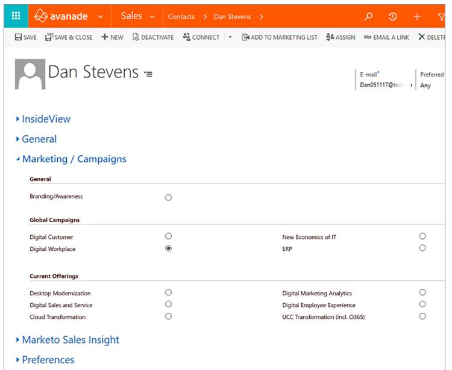
Task: Open the Connect dropdown arrow
Action: pyautogui.click(x=230, y=37)
